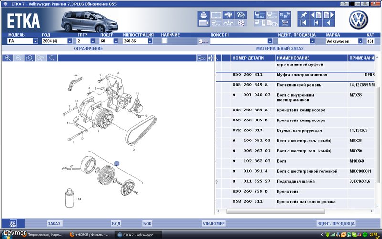Viewport: 382px width, 239px height.
Task: Click the double-bar skip-to-first icon
Action: 304,23
